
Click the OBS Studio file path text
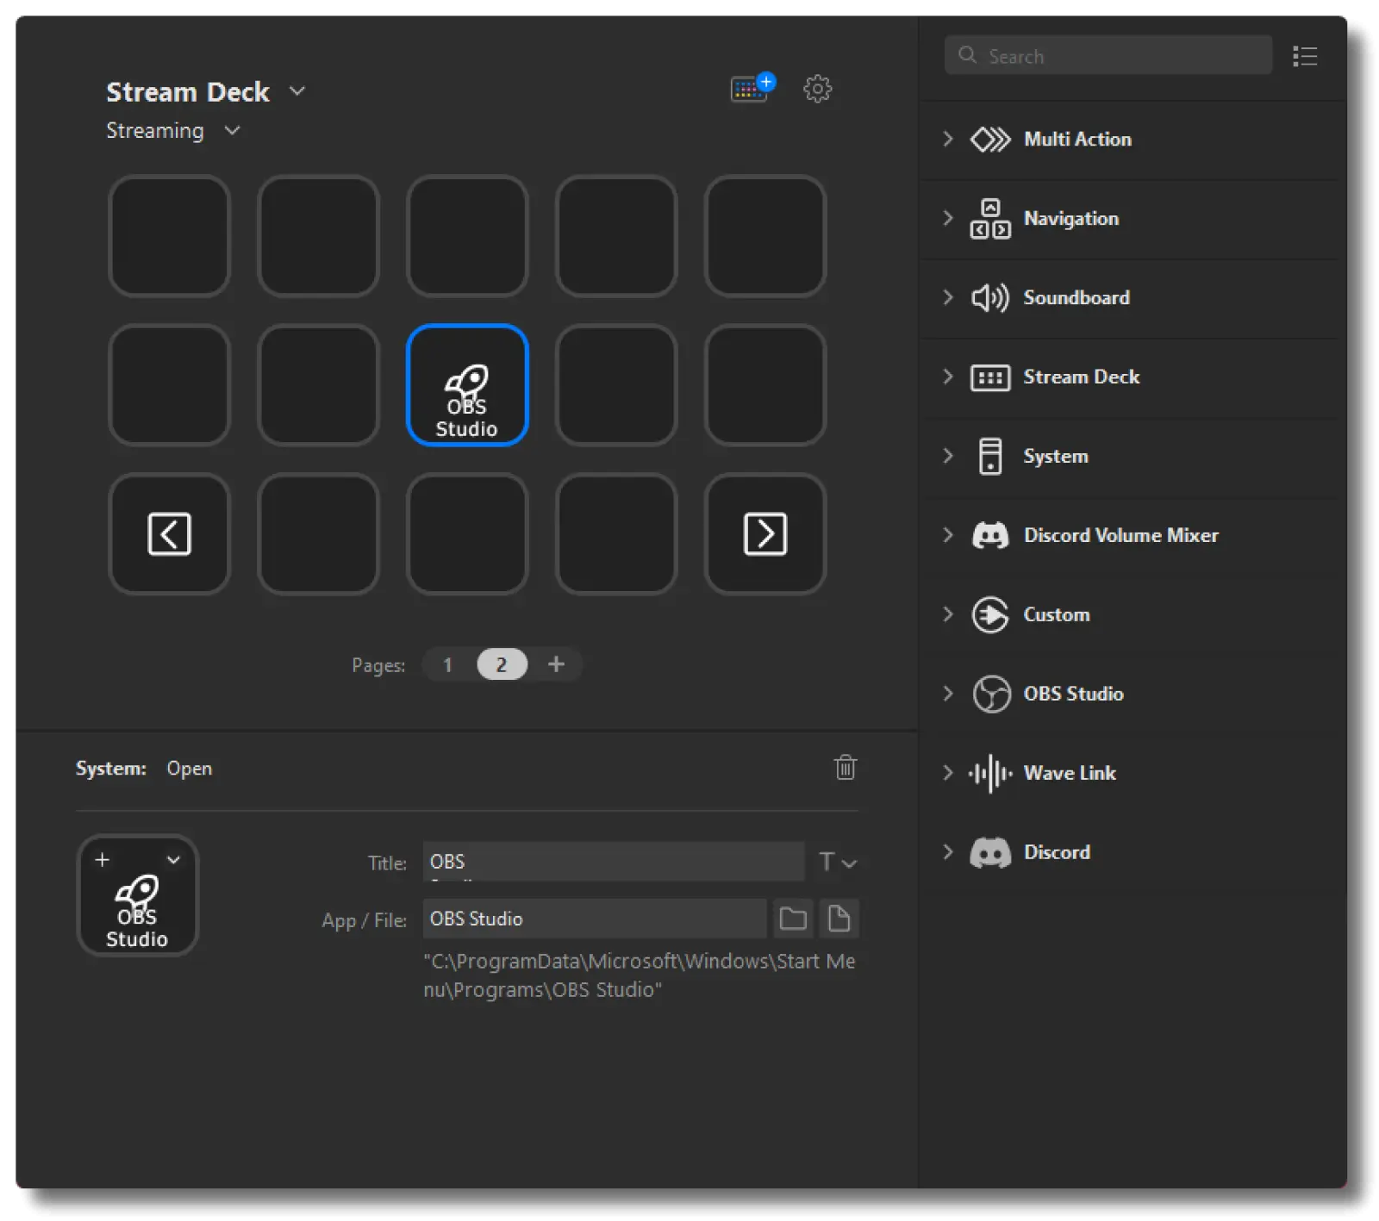click(639, 975)
